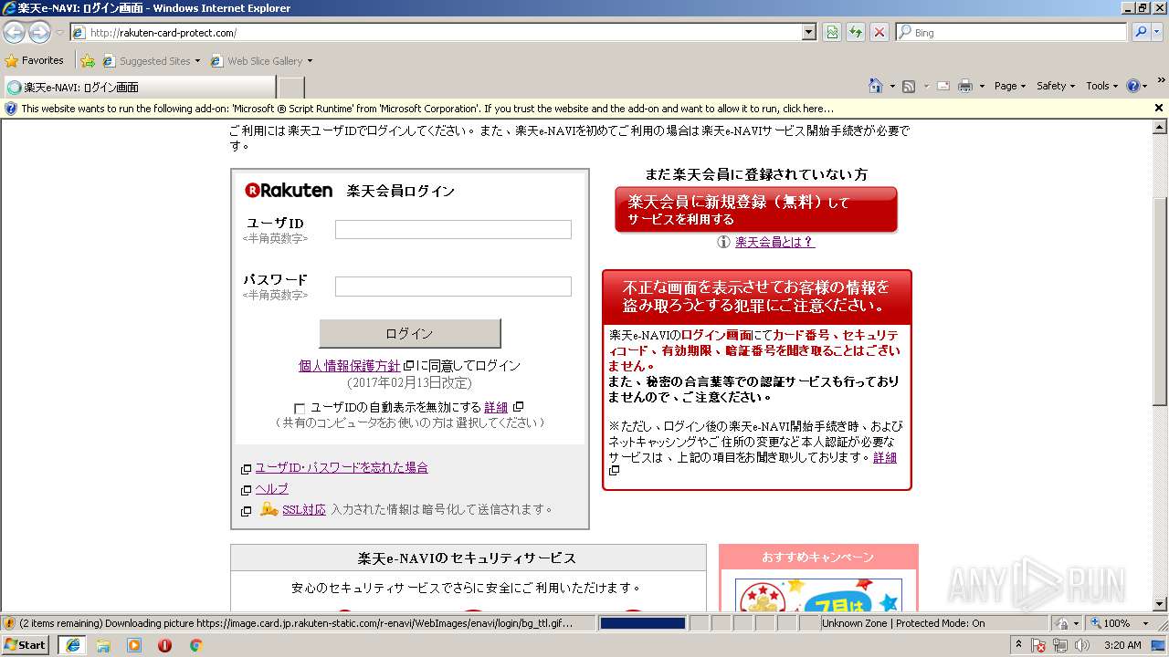The height and width of the screenshot is (657, 1169).
Task: Open a new blank tab
Action: click(290, 88)
